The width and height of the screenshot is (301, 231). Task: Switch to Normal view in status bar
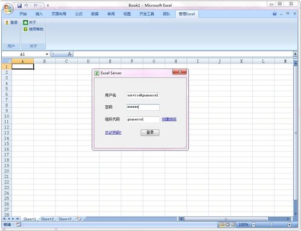[x=222, y=224]
